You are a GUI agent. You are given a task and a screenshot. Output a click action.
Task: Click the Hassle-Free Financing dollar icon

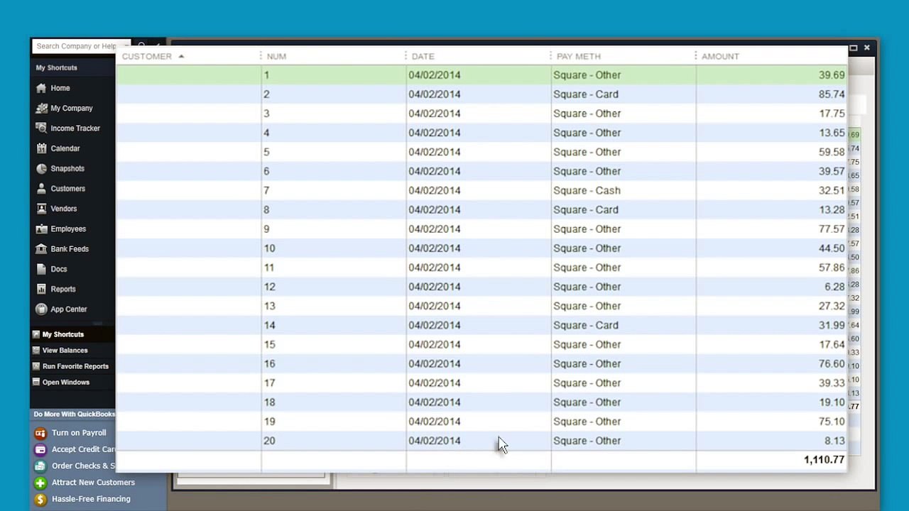40,499
